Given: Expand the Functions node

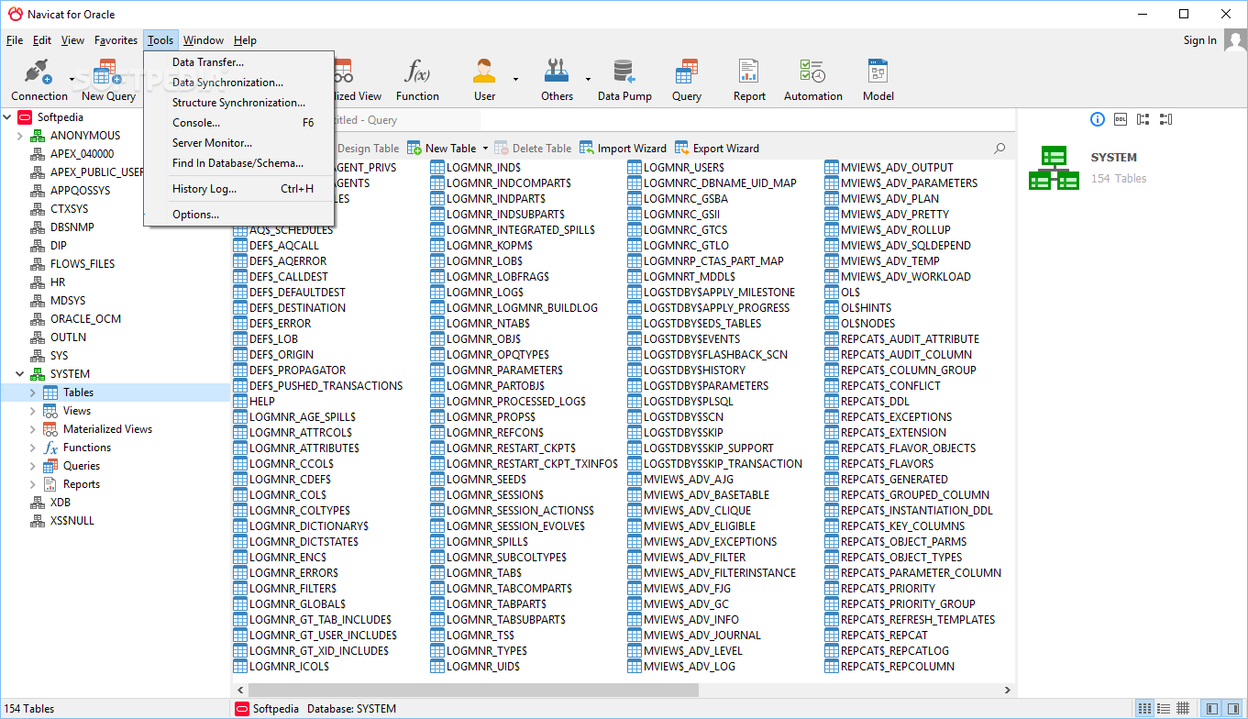Looking at the screenshot, I should 33,448.
